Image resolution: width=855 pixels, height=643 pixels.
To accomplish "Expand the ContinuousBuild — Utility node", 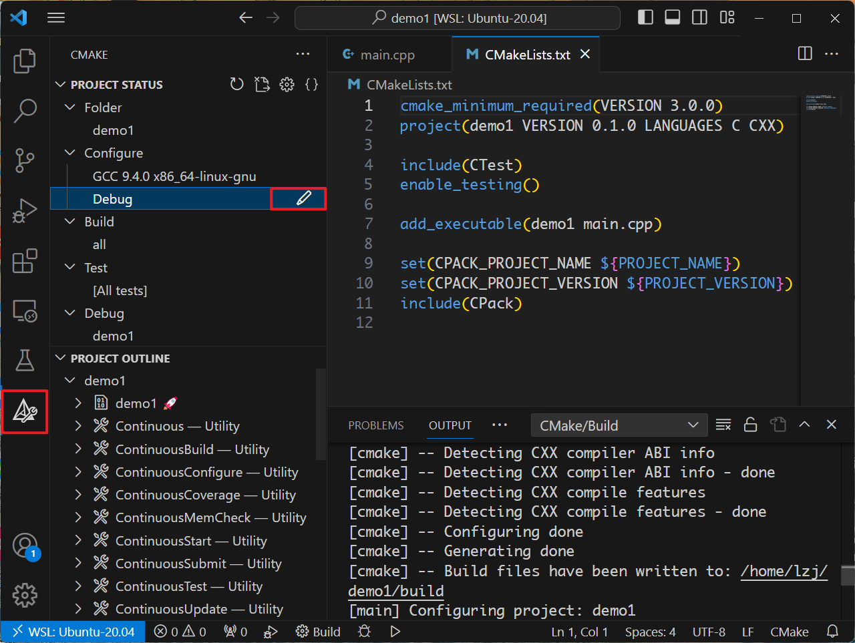I will [78, 449].
